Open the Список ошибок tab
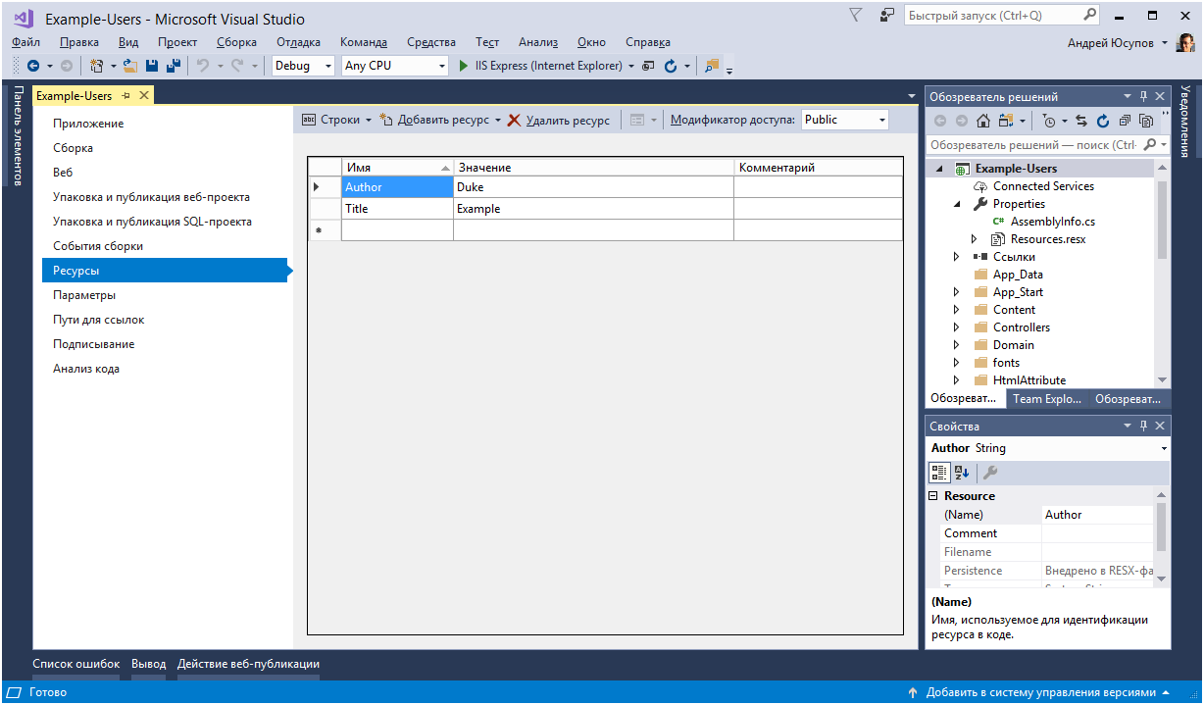 (75, 664)
